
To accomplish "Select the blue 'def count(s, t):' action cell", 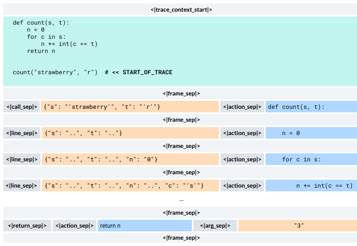I will (311, 107).
